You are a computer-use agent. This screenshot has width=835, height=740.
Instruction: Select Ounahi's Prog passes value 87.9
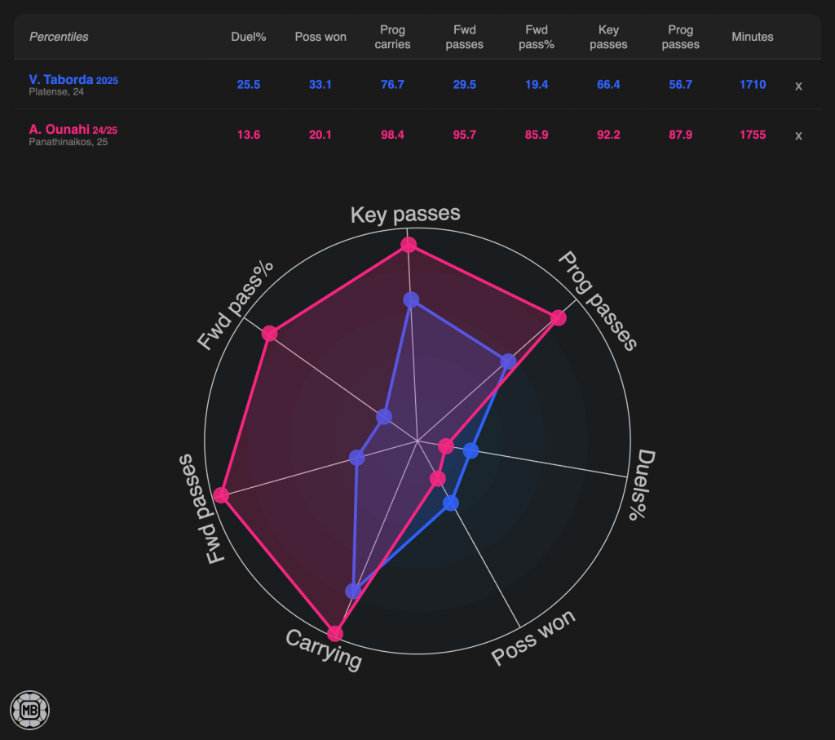pos(681,135)
